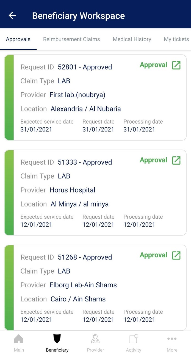Select the Main home icon in bottom navigation
The width and height of the screenshot is (191, 353).
(x=19, y=342)
